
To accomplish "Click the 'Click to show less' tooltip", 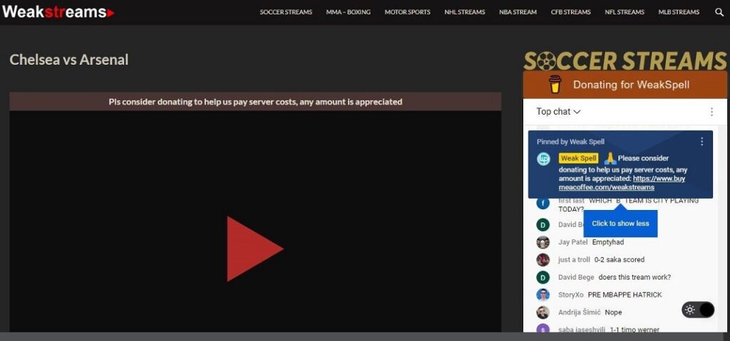I will 620,224.
